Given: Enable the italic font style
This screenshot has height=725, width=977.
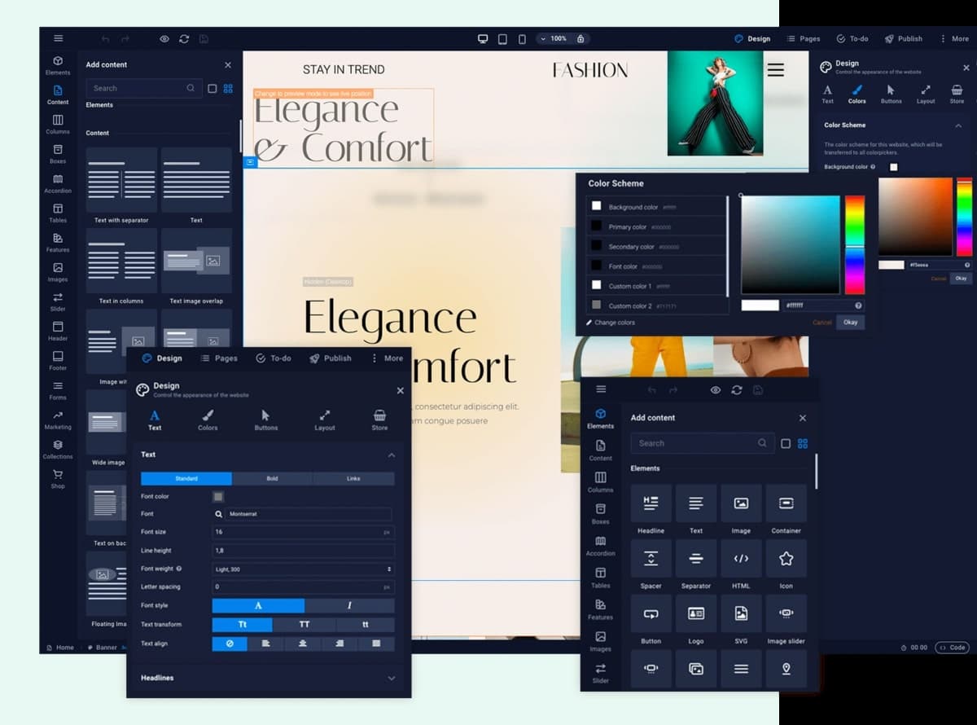Looking at the screenshot, I should tap(350, 605).
